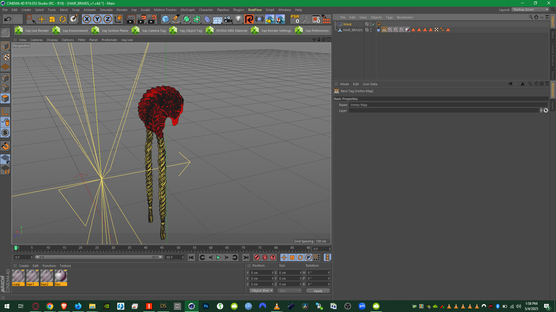
Task: Open the spline Pen tool
Action: [x=176, y=19]
